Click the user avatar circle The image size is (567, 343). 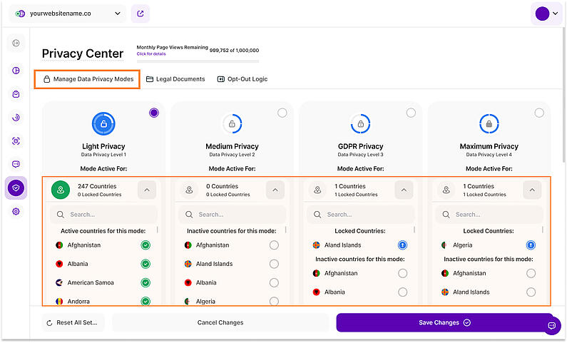tap(542, 14)
